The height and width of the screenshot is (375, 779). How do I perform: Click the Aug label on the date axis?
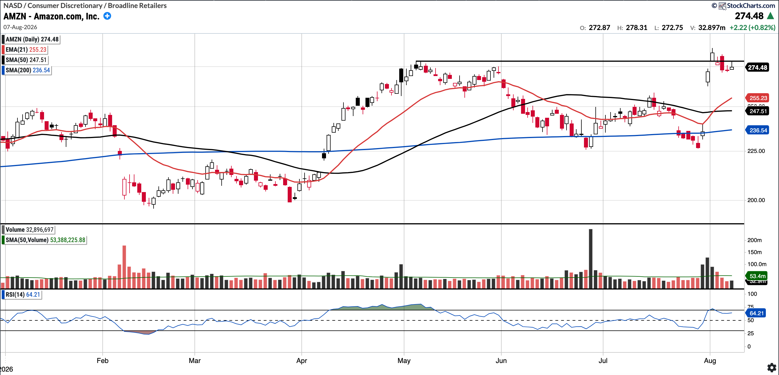tap(710, 360)
